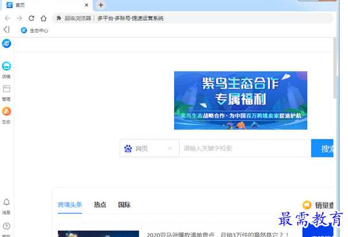Screen dimensions: 348x237
Task: Click the 紫鸟生态合作 专属福利 banner
Action: pyautogui.click(x=240, y=101)
